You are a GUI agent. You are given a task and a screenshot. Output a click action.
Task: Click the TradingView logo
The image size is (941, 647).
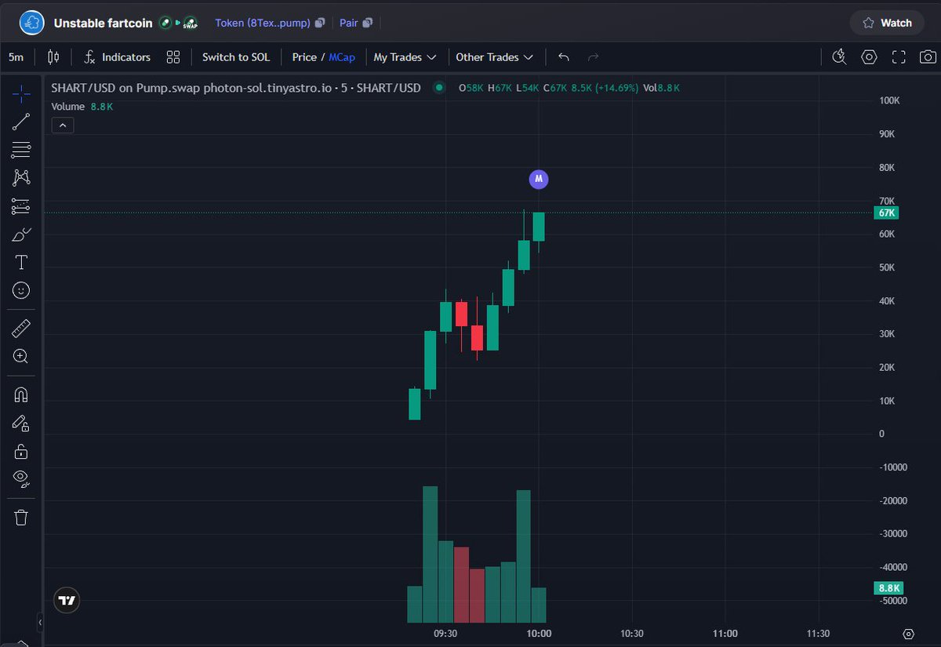click(x=67, y=601)
